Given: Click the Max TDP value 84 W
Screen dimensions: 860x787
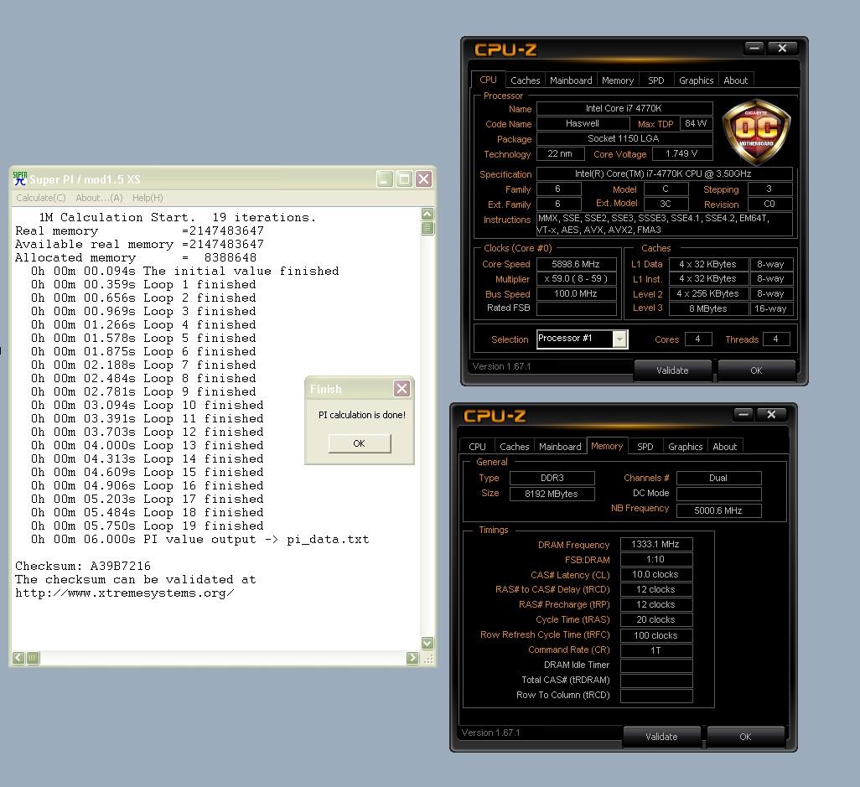Looking at the screenshot, I should 696,123.
